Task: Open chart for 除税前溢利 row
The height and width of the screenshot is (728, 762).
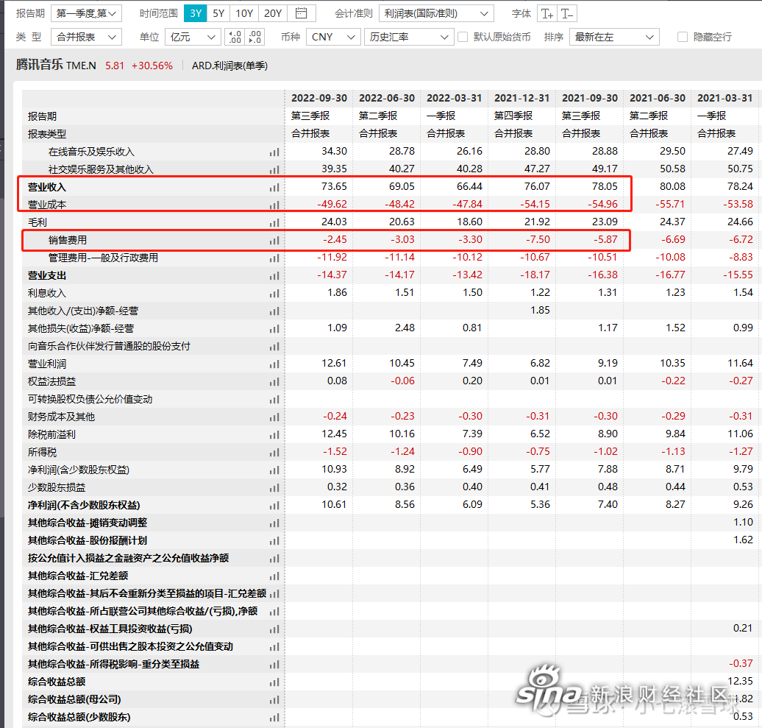Action: tap(274, 435)
